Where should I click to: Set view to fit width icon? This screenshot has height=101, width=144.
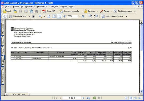click(x=59, y=16)
